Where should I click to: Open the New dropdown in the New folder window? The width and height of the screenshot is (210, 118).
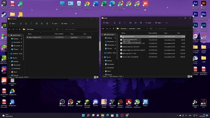(13, 24)
